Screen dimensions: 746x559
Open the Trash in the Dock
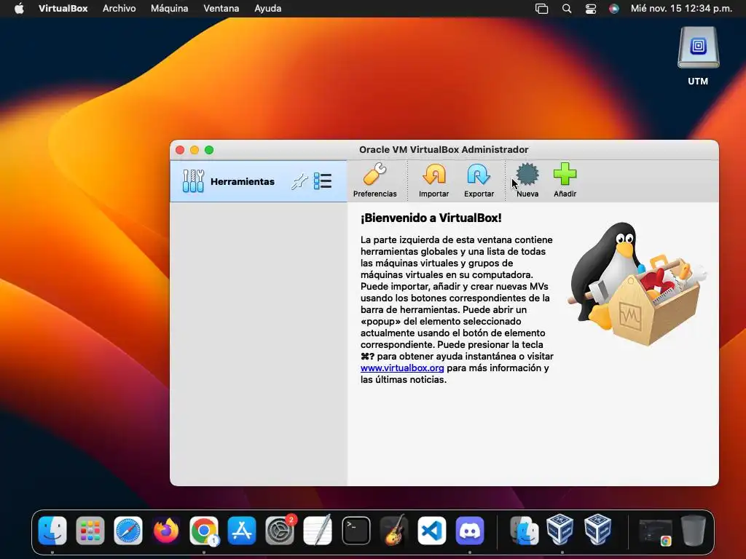click(694, 531)
